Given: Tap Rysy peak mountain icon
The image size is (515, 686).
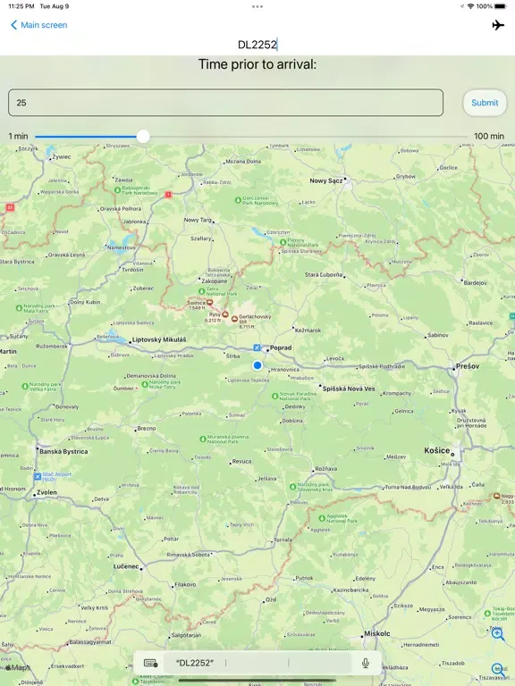Looking at the screenshot, I should 225,314.
